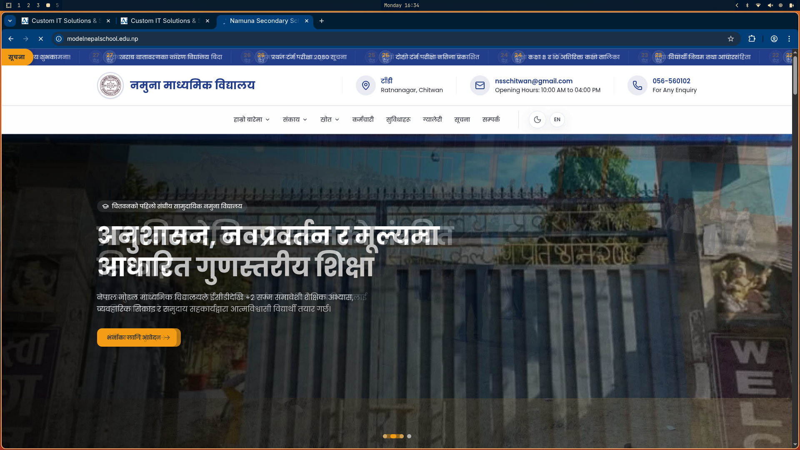The image size is (800, 450).
Task: Click the school logo emblem
Action: click(x=110, y=85)
